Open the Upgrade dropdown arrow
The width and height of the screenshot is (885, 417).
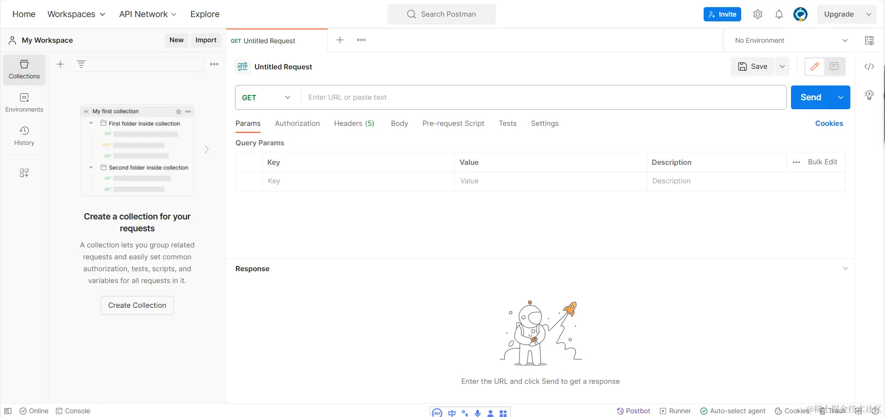point(869,14)
